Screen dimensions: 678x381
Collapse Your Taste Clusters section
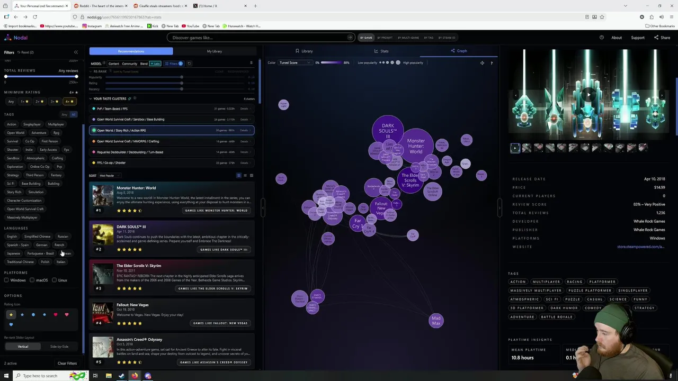91,98
